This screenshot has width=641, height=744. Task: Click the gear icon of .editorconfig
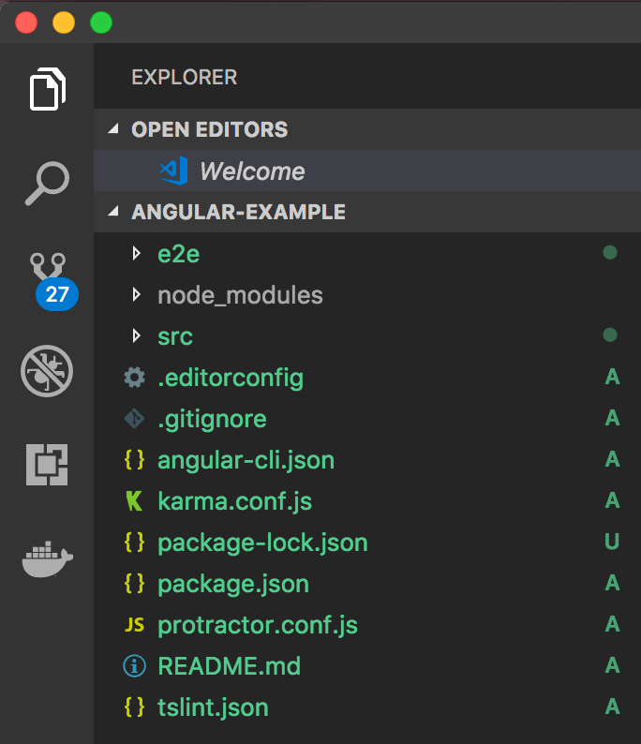point(134,378)
